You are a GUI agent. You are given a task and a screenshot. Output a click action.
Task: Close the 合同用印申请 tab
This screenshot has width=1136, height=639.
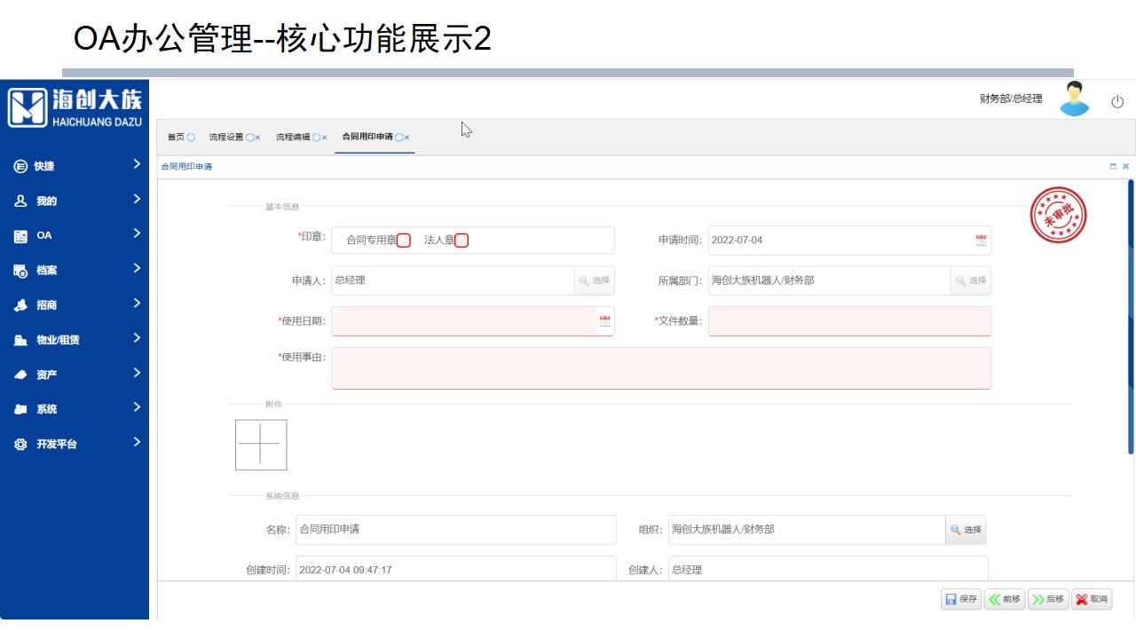pyautogui.click(x=407, y=138)
